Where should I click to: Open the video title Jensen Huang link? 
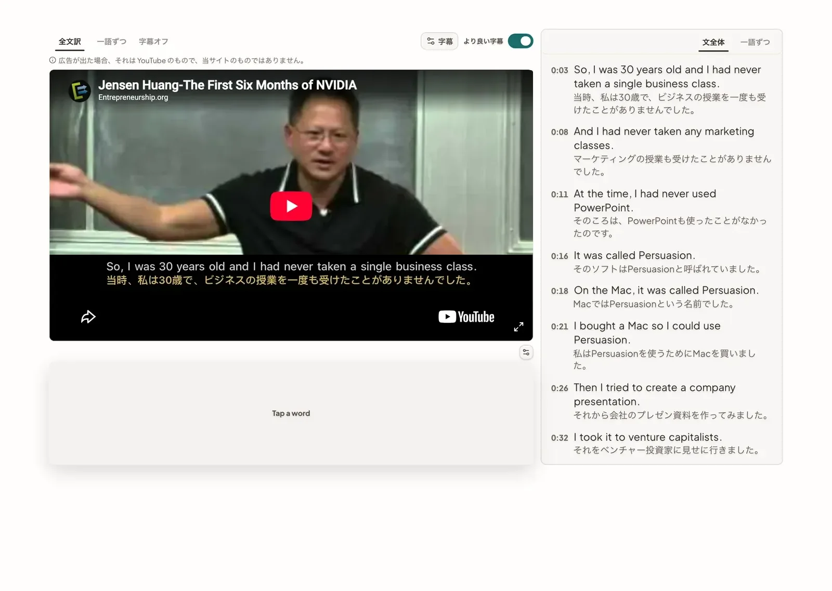tap(227, 85)
